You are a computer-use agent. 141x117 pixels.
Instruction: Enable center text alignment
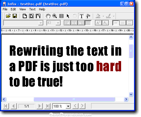74,23
